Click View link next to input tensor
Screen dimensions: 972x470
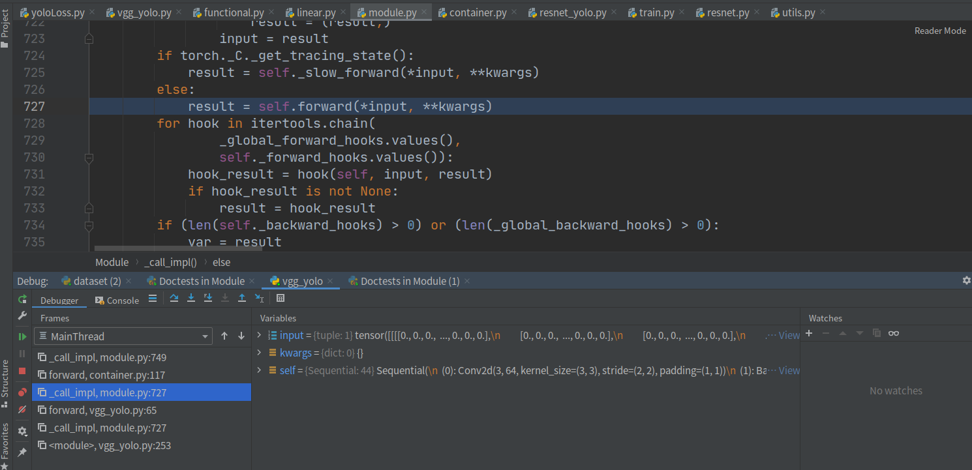tap(788, 335)
